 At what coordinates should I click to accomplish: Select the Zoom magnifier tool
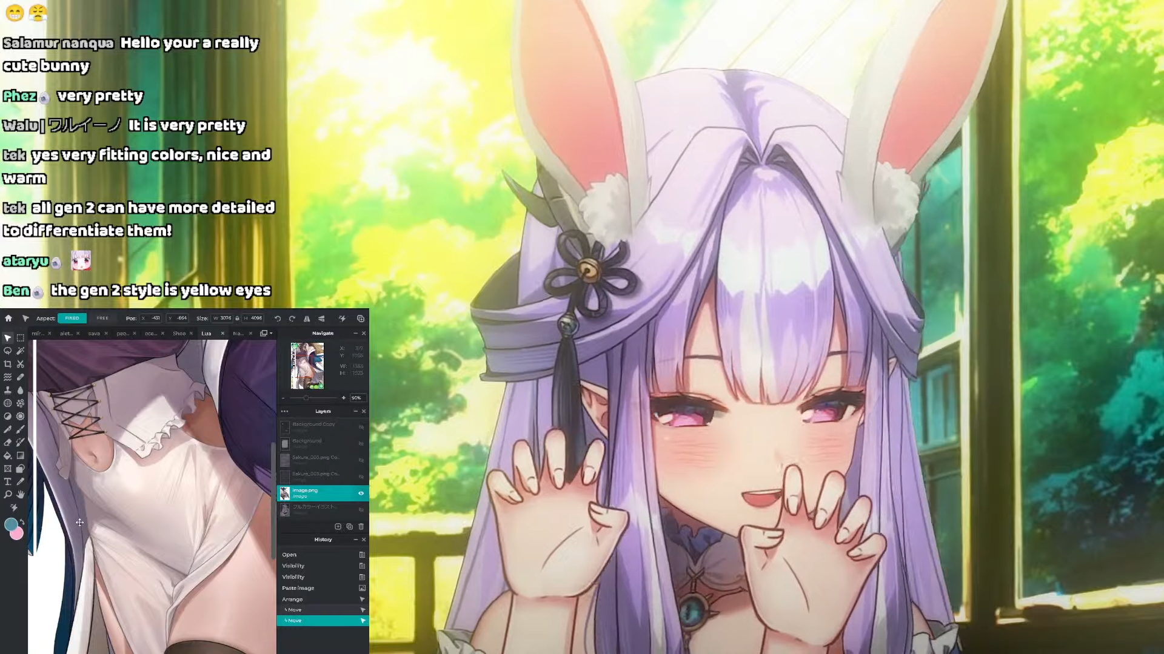(7, 495)
